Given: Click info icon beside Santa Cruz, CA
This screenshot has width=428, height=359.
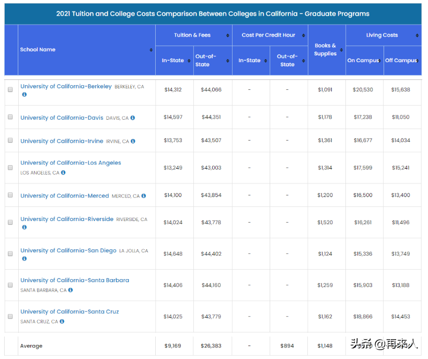Looking at the screenshot, I should pyautogui.click(x=62, y=321).
